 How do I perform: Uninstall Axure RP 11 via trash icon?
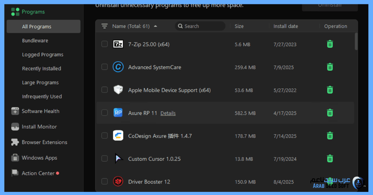(330, 113)
